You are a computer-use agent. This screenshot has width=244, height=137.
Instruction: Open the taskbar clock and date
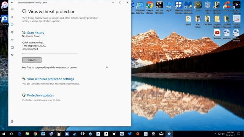(x=230, y=134)
